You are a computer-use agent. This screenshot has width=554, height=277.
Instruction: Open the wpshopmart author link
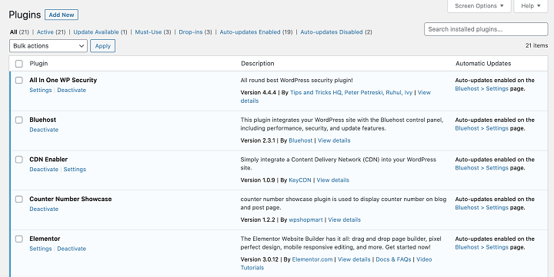[x=305, y=220]
